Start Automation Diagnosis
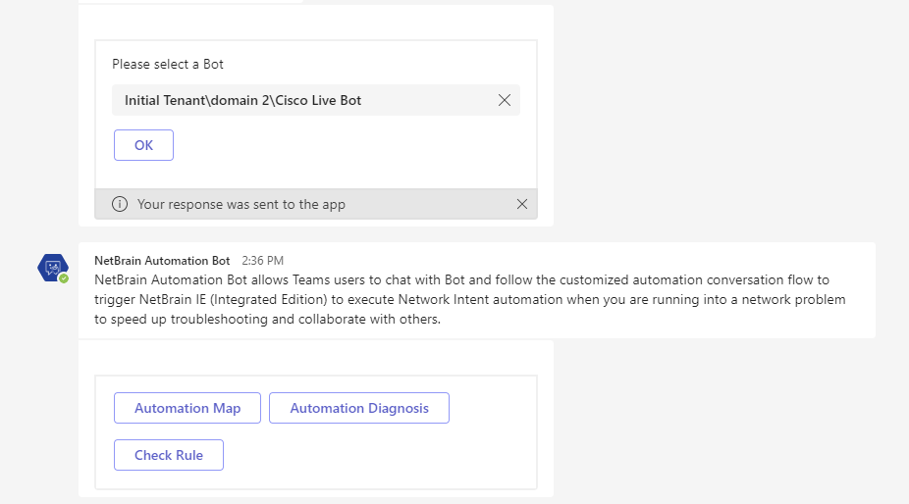 (359, 408)
